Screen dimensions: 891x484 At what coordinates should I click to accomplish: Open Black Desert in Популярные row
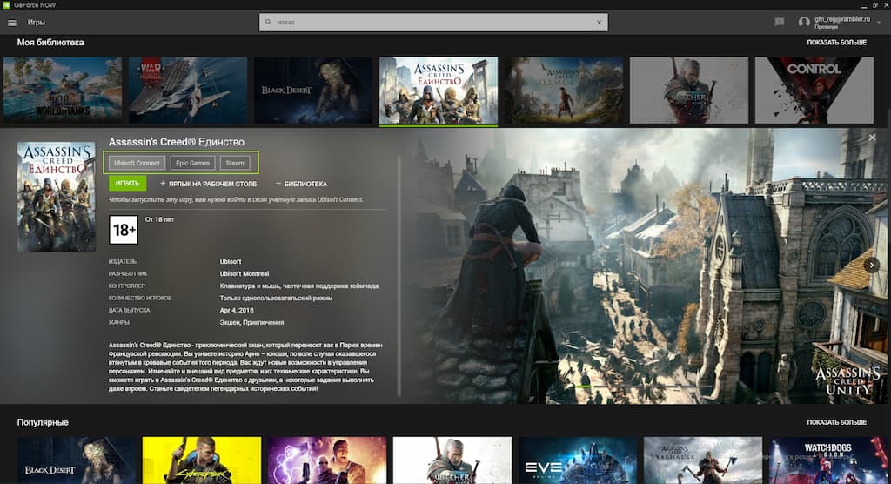[x=77, y=460]
